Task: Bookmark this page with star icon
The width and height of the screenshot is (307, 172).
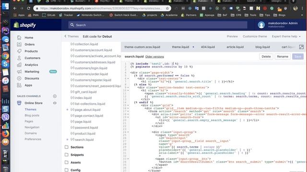Action: point(167,9)
